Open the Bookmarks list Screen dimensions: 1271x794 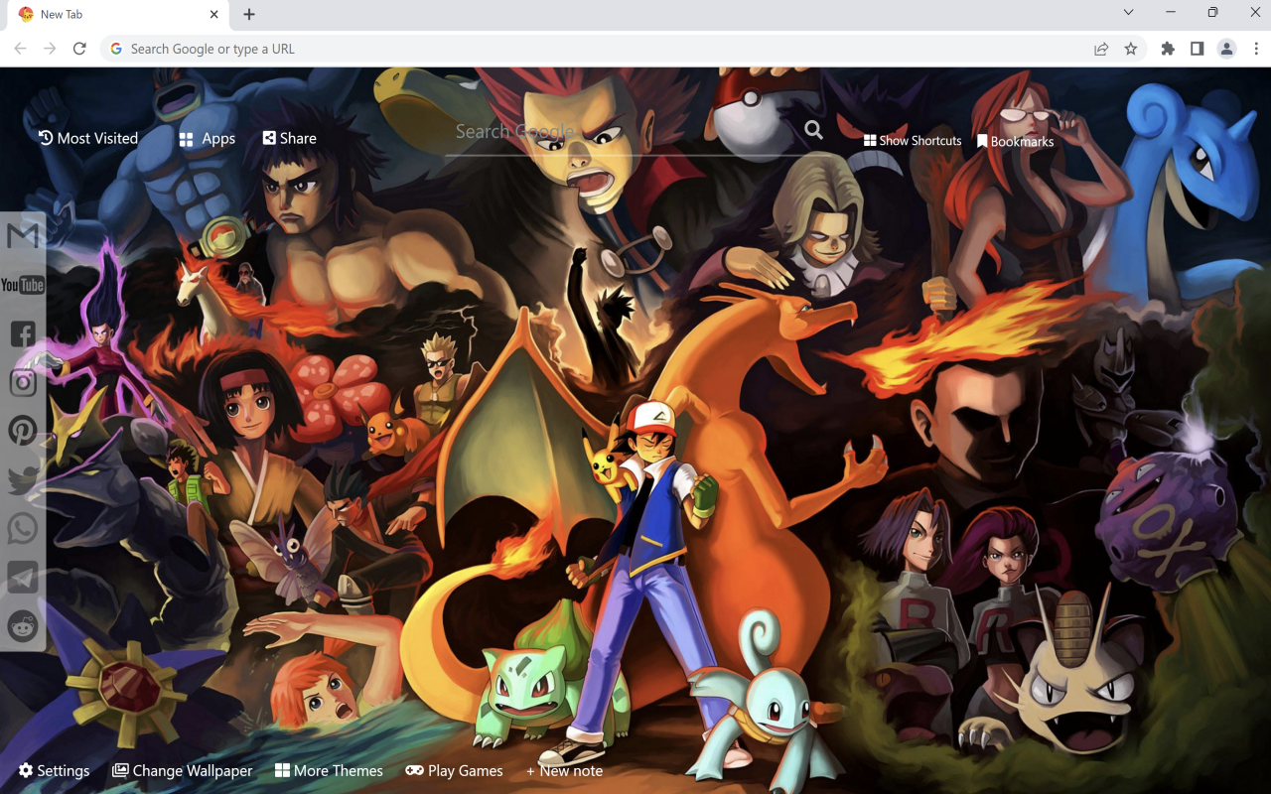pos(1015,142)
